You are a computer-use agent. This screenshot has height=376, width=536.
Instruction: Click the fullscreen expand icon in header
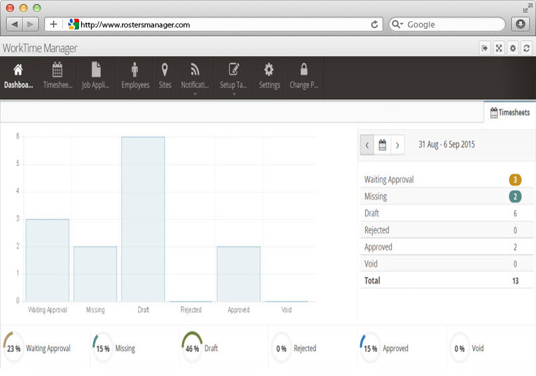(498, 48)
